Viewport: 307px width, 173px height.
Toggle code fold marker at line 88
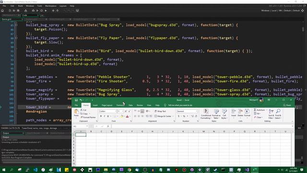tap(16, 38)
